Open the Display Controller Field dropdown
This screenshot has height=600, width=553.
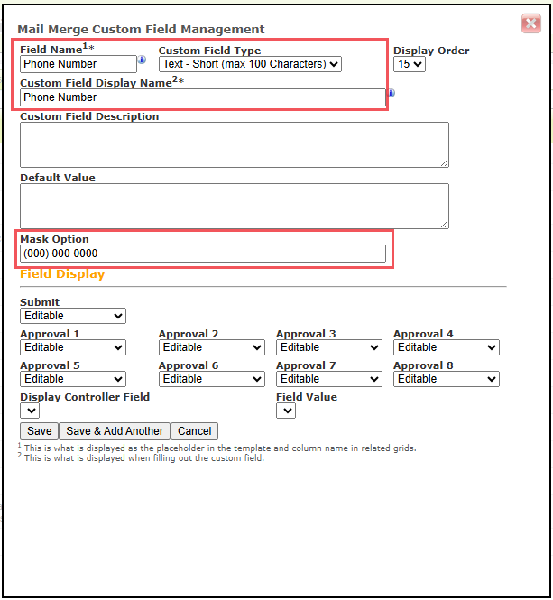point(30,411)
